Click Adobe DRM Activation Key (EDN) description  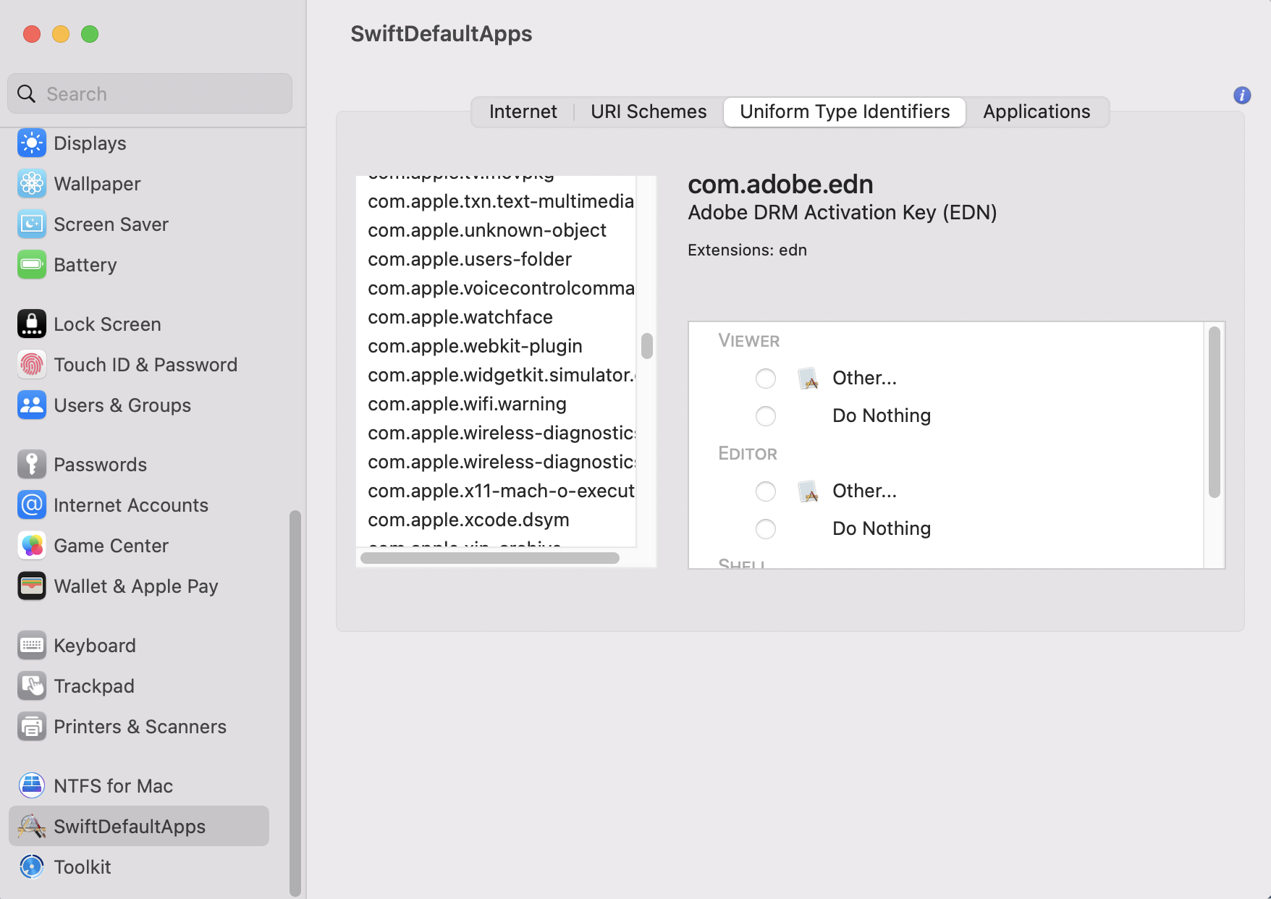click(x=843, y=213)
